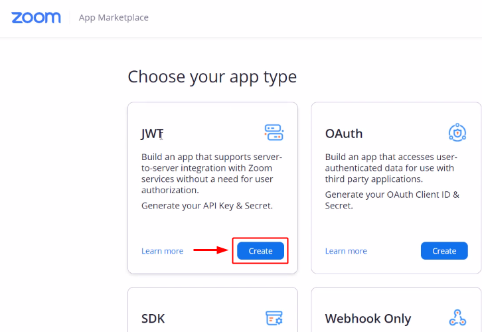This screenshot has height=332, width=482.
Task: Click the JWT server-to-server description paragraph
Action: click(x=212, y=174)
